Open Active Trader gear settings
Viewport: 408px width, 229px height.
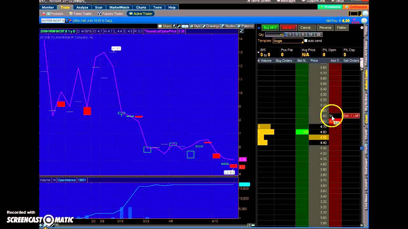coord(362,28)
